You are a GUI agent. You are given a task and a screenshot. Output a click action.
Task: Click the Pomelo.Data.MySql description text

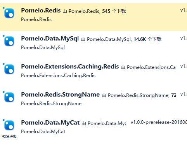43,47
